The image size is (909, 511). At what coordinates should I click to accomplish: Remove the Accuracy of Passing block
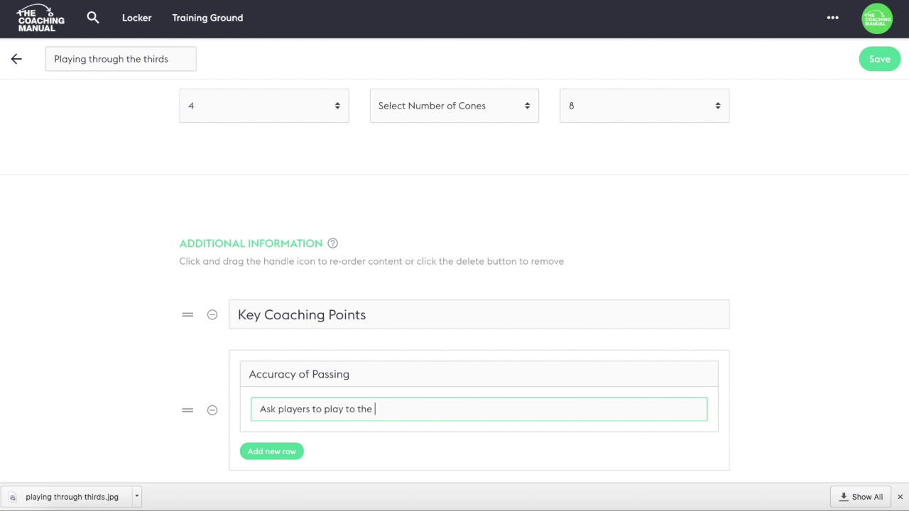point(212,410)
